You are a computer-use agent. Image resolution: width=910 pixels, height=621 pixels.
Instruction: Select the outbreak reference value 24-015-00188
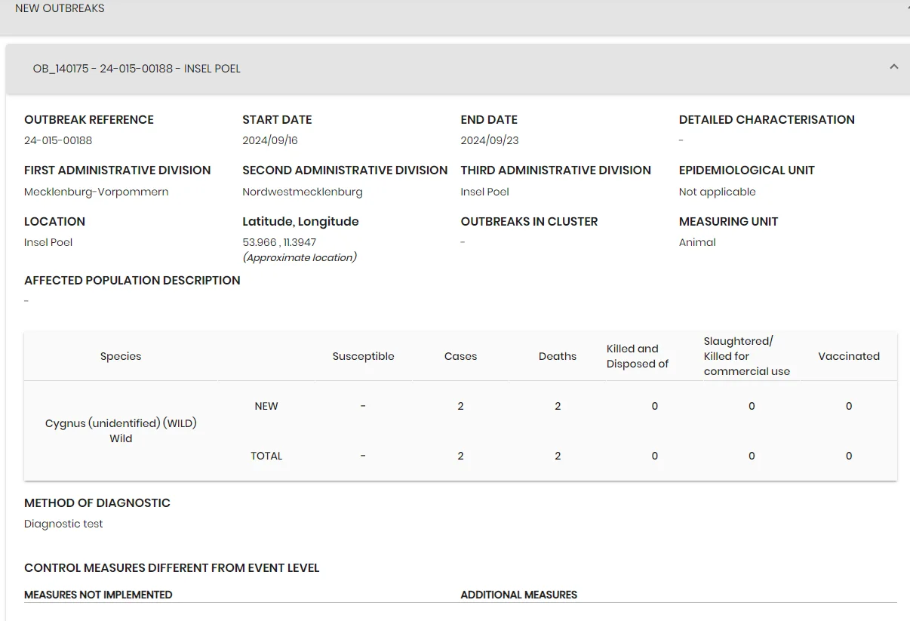tap(58, 140)
